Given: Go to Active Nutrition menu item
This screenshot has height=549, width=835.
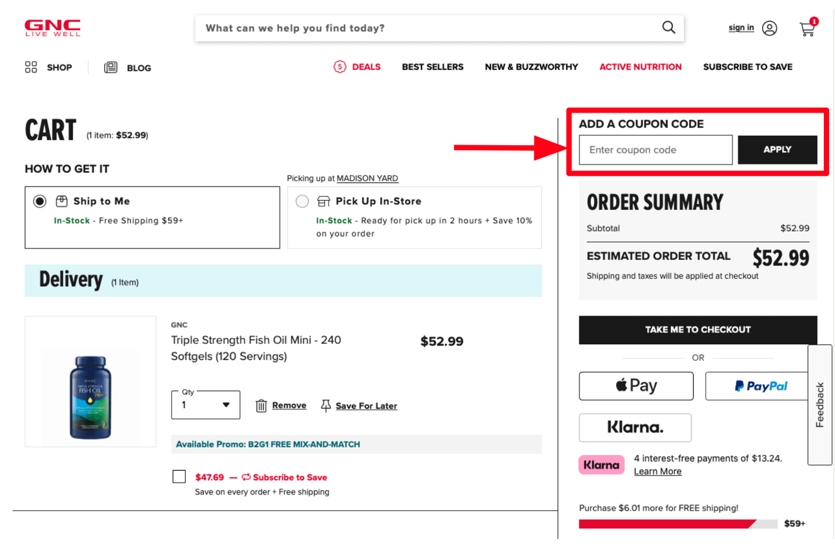Looking at the screenshot, I should tap(640, 67).
